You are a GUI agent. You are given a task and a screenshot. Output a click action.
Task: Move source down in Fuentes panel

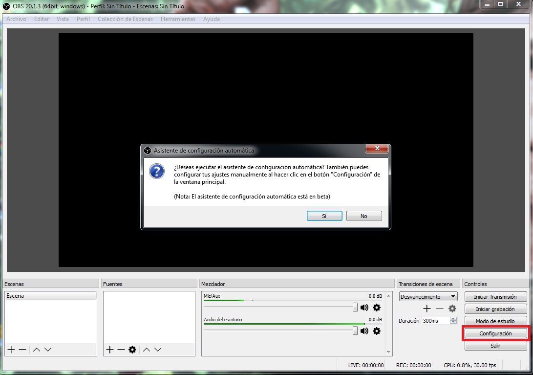[158, 350]
